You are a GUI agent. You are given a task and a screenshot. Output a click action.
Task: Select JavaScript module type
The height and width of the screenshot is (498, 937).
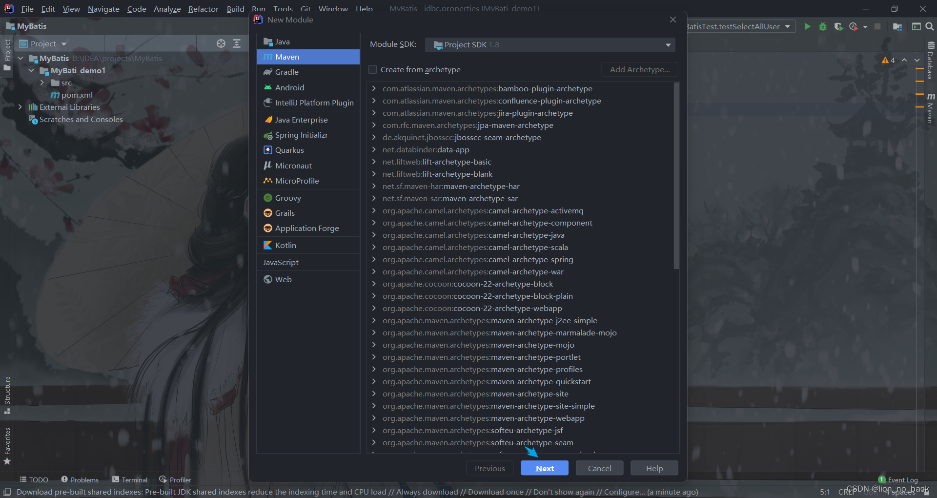308,262
